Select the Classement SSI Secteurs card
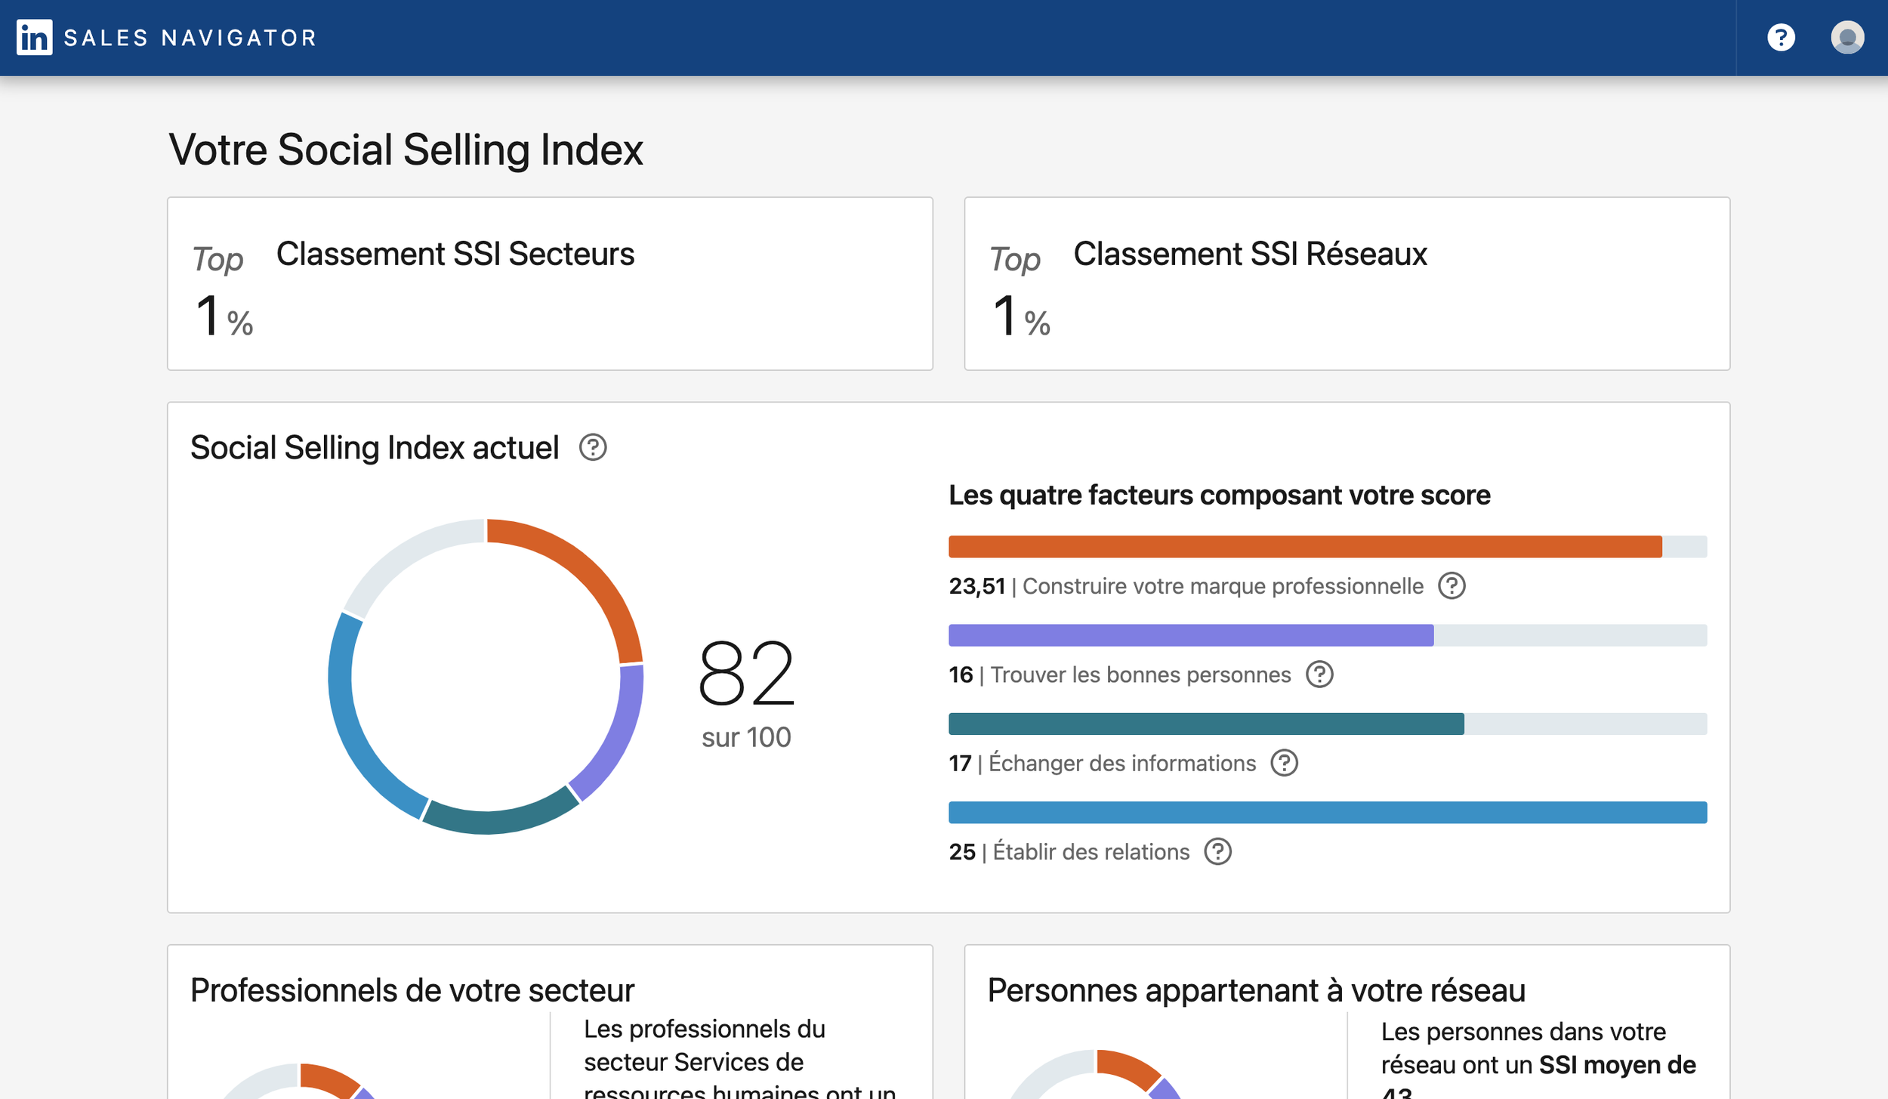Image resolution: width=1888 pixels, height=1099 pixels. [549, 283]
